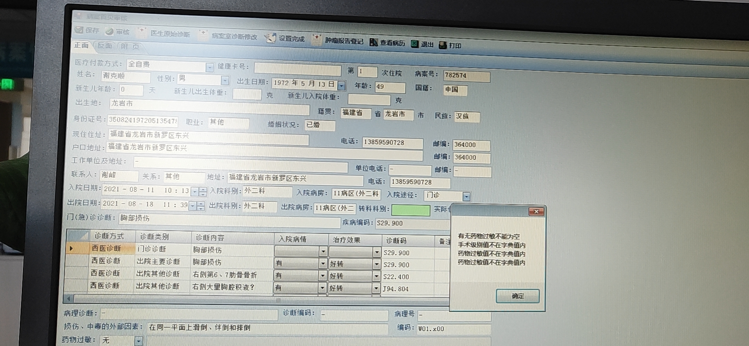
Task: Click the 设置完成 toolbar icon
Action: coord(270,38)
